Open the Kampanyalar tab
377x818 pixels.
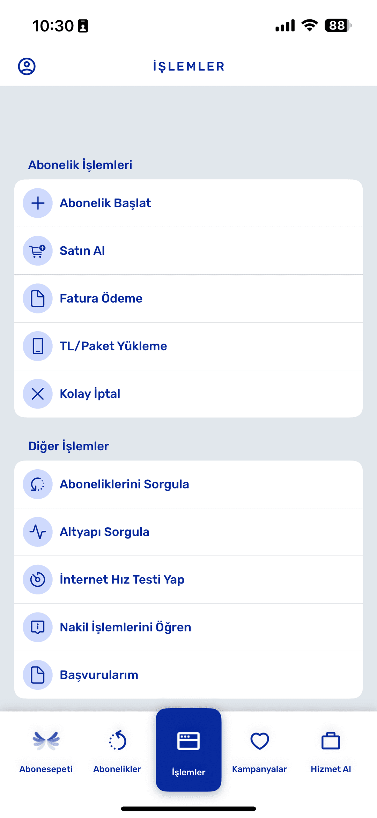(x=260, y=751)
